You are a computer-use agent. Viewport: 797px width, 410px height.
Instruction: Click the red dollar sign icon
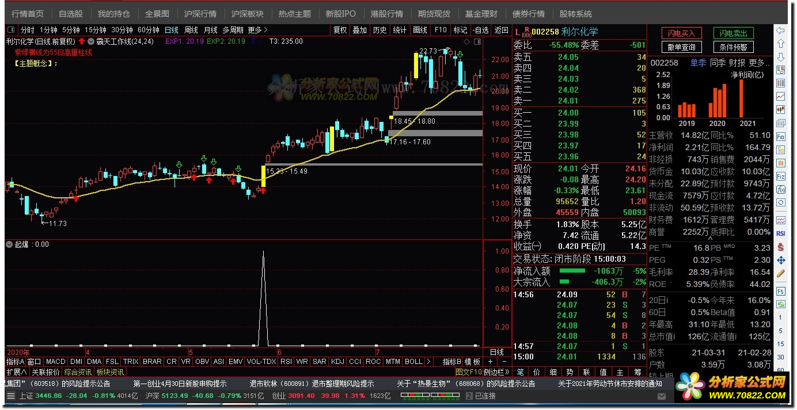click(x=781, y=247)
